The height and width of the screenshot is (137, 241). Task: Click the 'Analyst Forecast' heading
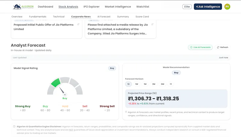point(28,45)
